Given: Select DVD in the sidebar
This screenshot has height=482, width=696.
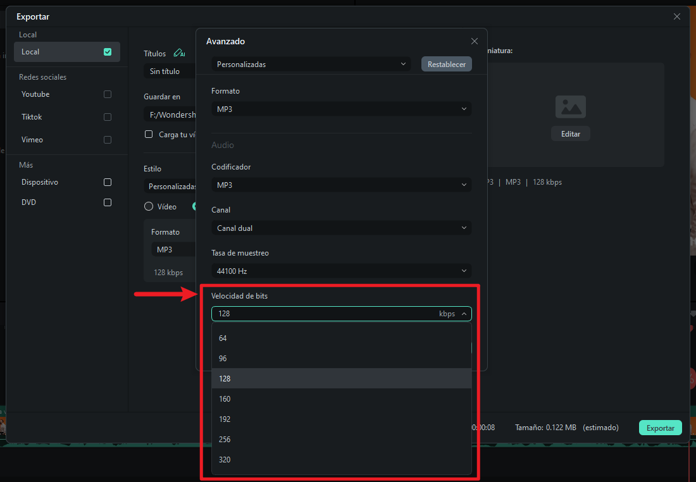Looking at the screenshot, I should [x=29, y=202].
